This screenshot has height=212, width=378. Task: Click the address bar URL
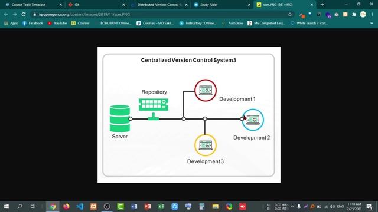click(84, 14)
